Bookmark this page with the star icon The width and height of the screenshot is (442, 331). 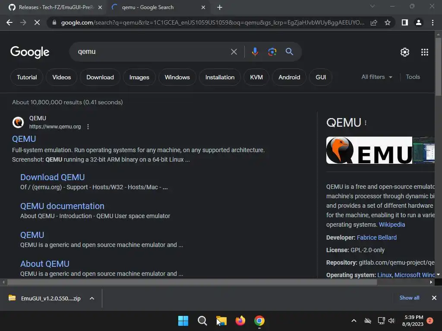tap(388, 22)
